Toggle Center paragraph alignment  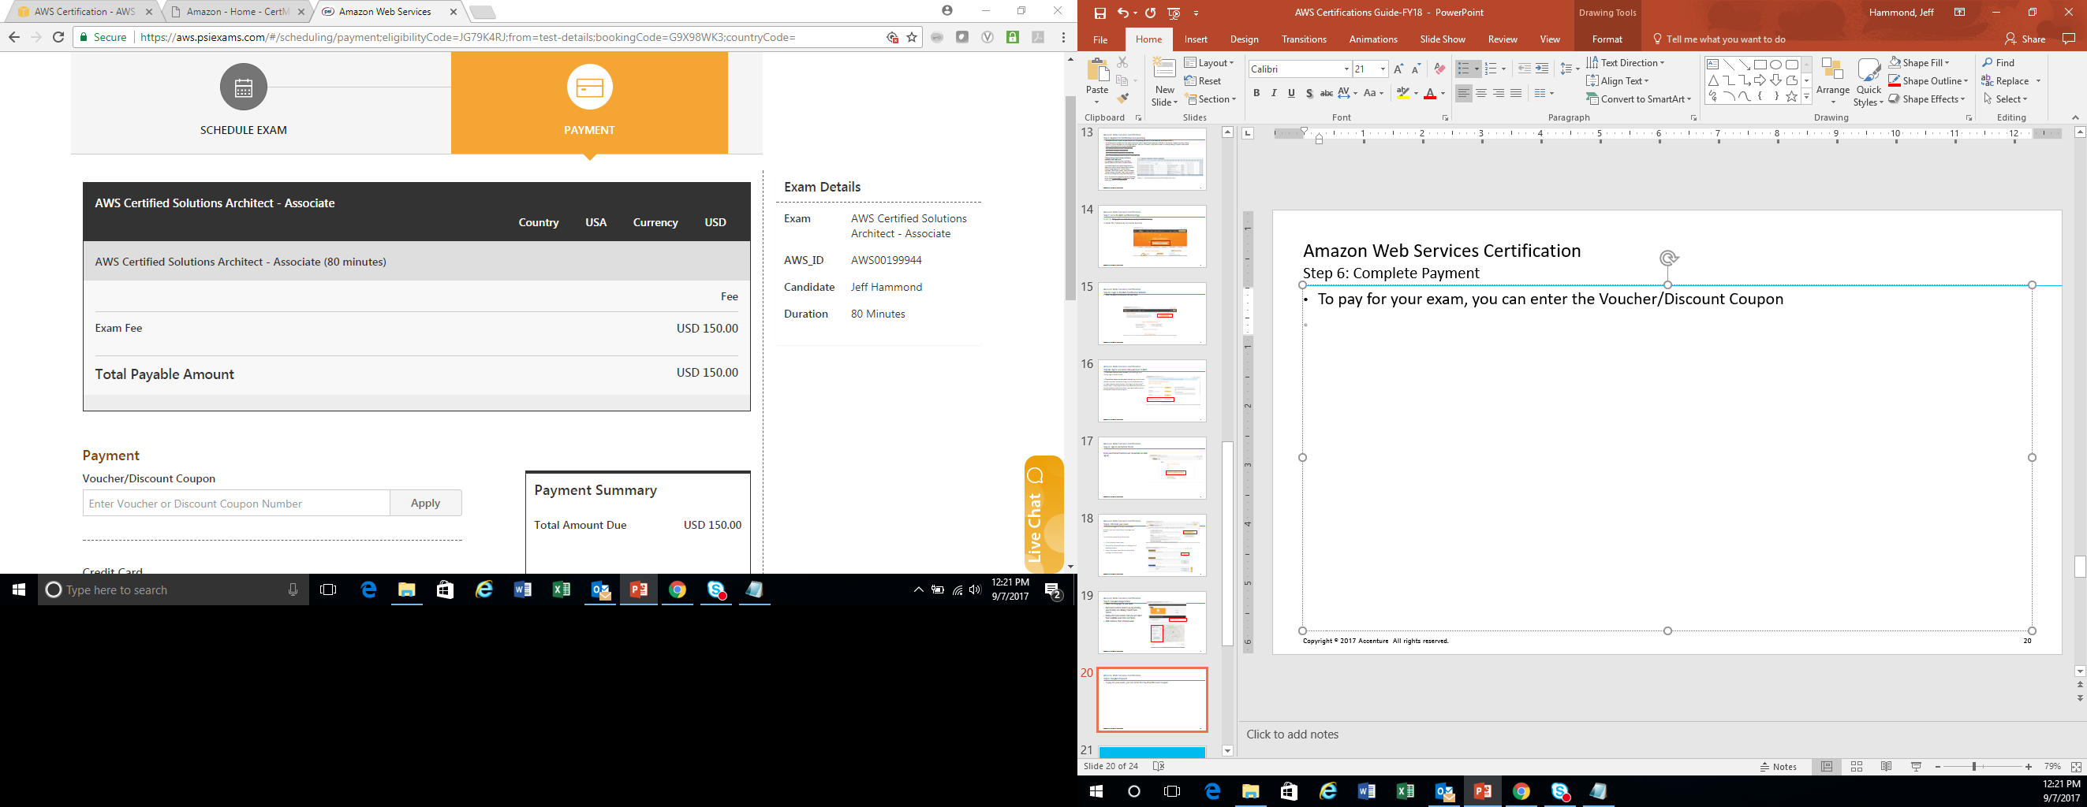[x=1481, y=93]
